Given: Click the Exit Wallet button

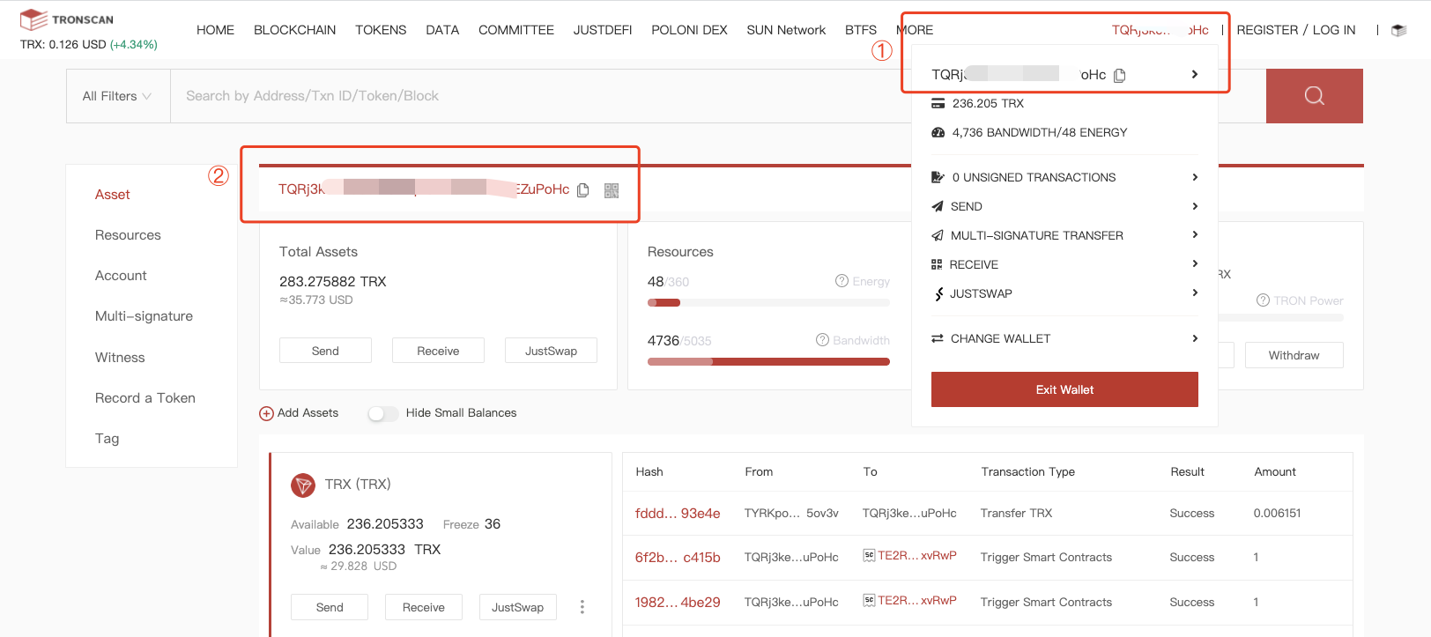Looking at the screenshot, I should coord(1064,389).
